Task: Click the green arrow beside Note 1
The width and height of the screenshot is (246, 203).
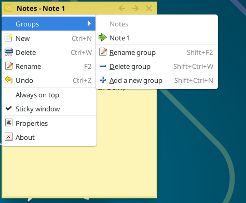Action: [103, 37]
